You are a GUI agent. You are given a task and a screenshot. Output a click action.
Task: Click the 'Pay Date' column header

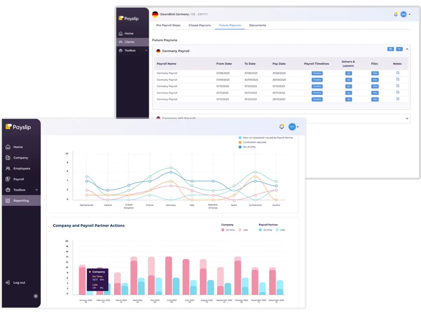pyautogui.click(x=279, y=64)
